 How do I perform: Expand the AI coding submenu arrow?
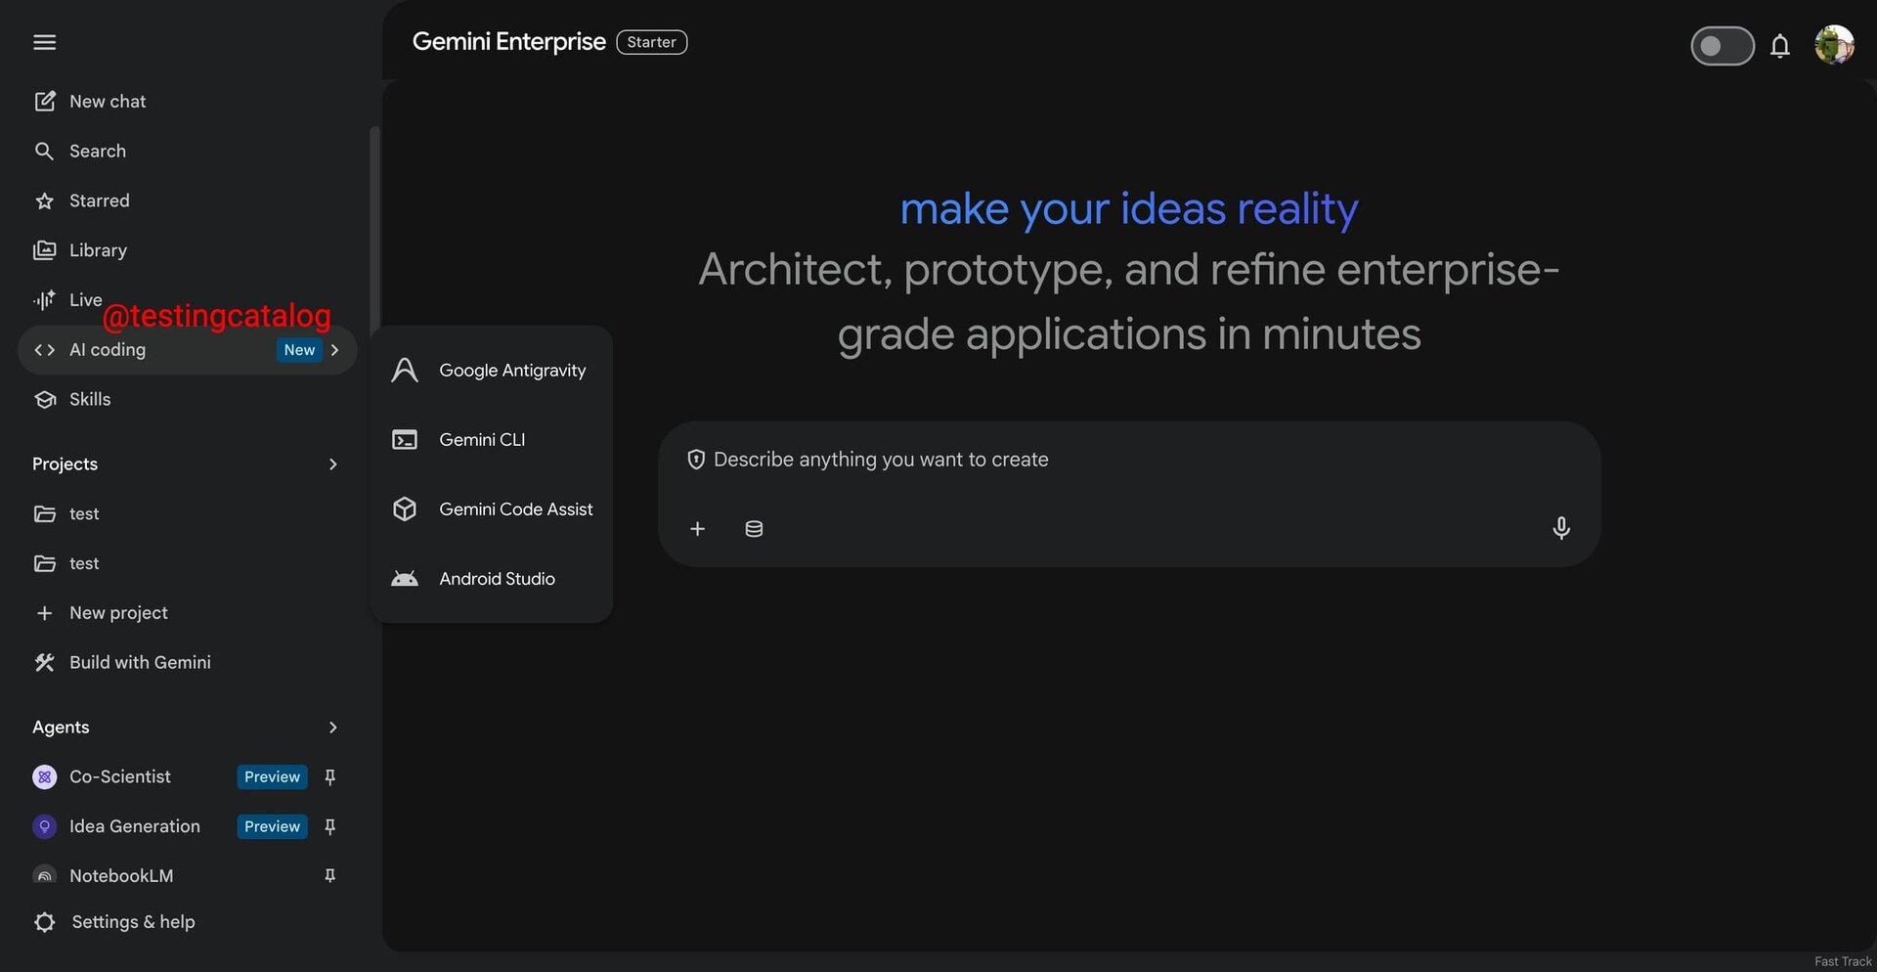pos(335,350)
